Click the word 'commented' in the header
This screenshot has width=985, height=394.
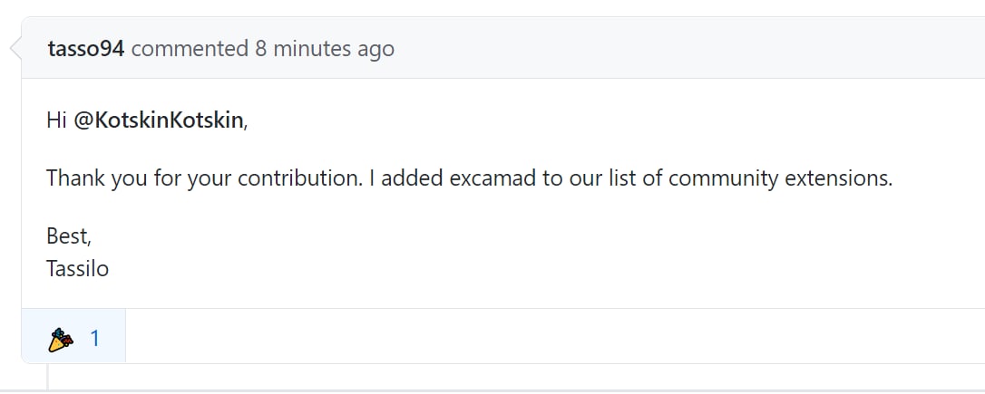[190, 48]
